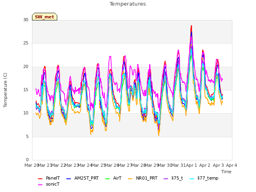Click the Temperature (C) axis label

pyautogui.click(x=5, y=90)
